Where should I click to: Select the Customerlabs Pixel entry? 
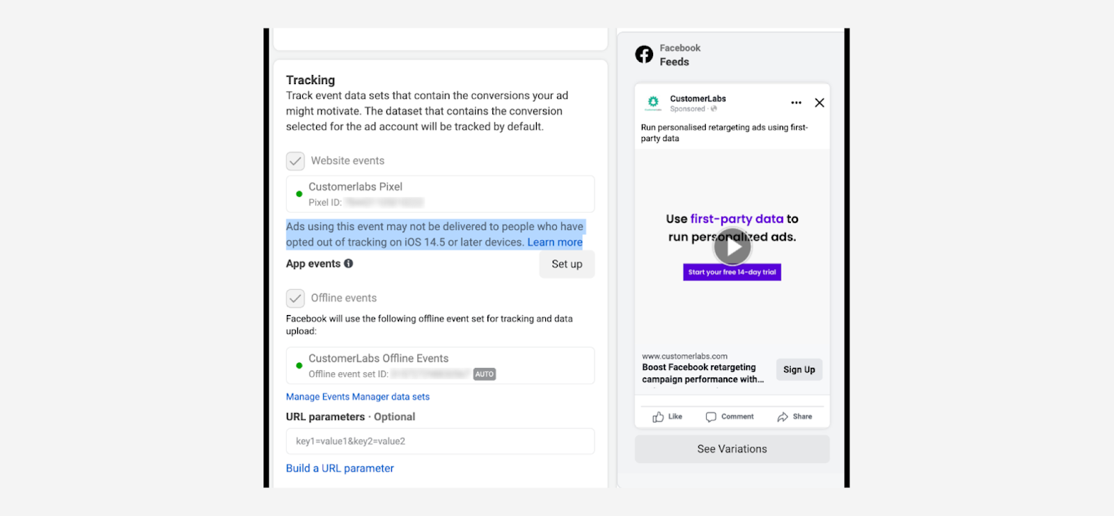440,194
